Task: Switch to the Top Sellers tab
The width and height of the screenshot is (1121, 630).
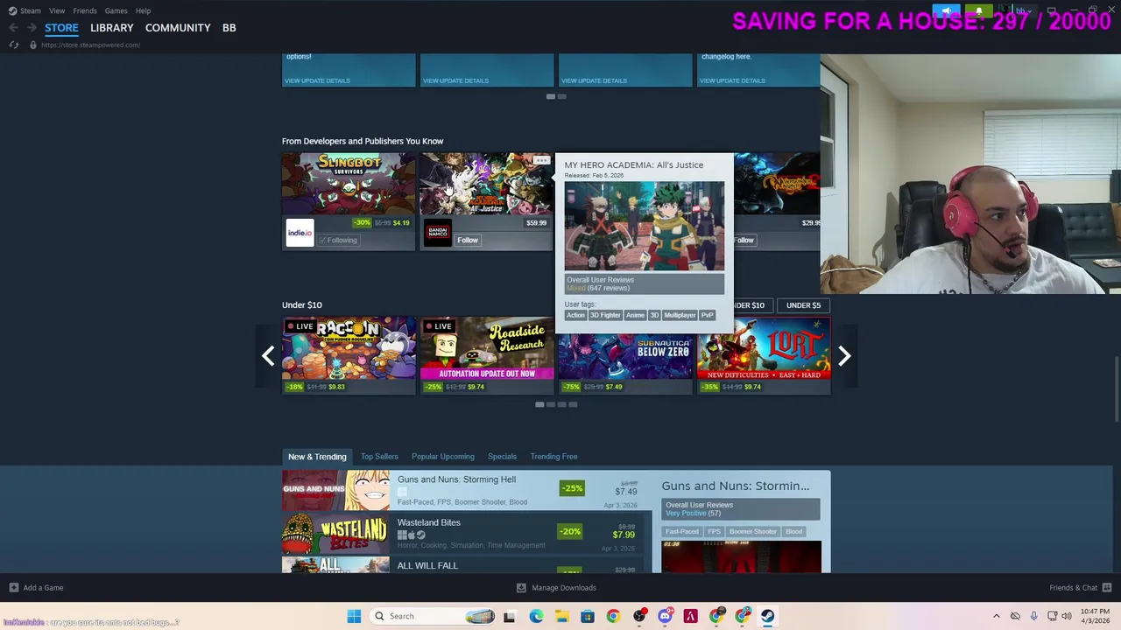Action: (379, 457)
